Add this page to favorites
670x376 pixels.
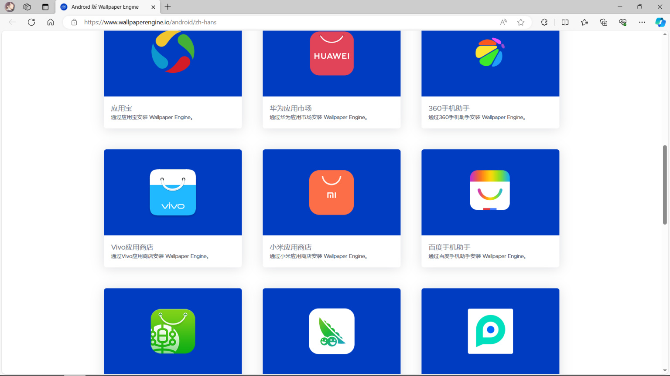click(x=521, y=22)
